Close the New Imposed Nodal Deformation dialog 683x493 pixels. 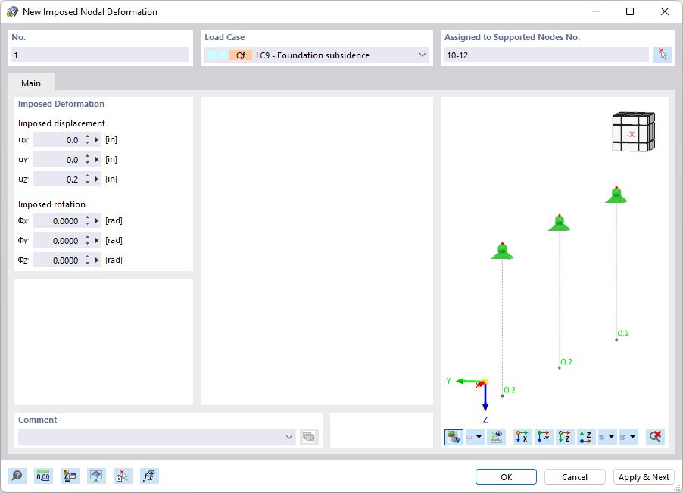(x=665, y=12)
